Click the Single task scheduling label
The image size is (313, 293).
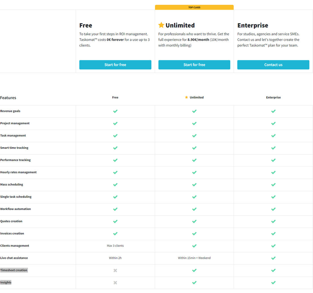[x=16, y=197]
